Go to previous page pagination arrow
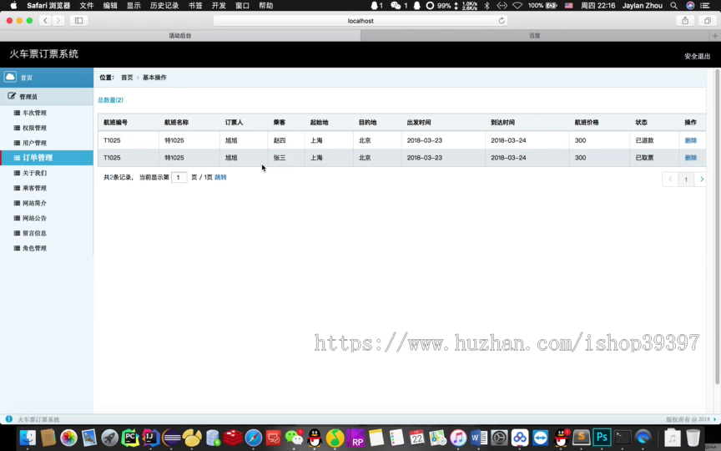This screenshot has width=721, height=451. coord(670,179)
